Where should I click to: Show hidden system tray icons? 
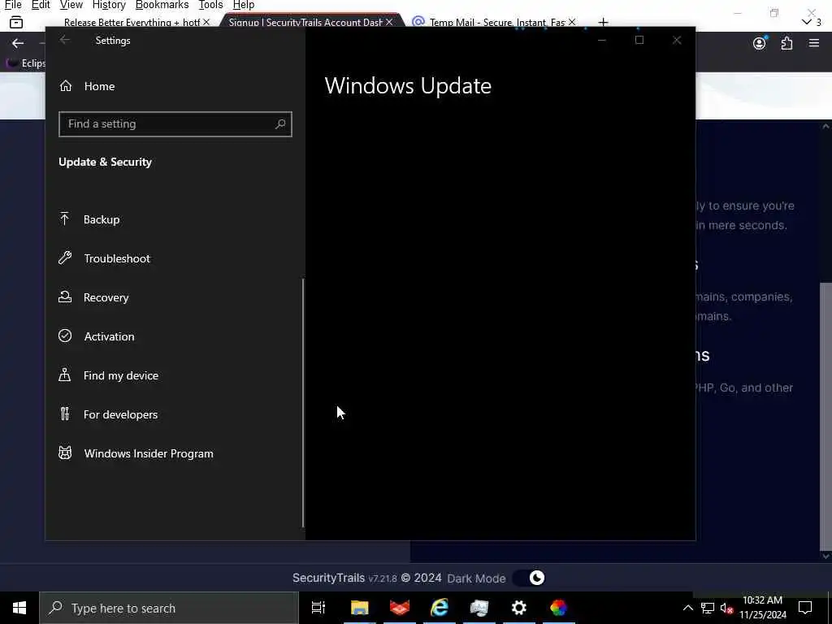pos(687,608)
